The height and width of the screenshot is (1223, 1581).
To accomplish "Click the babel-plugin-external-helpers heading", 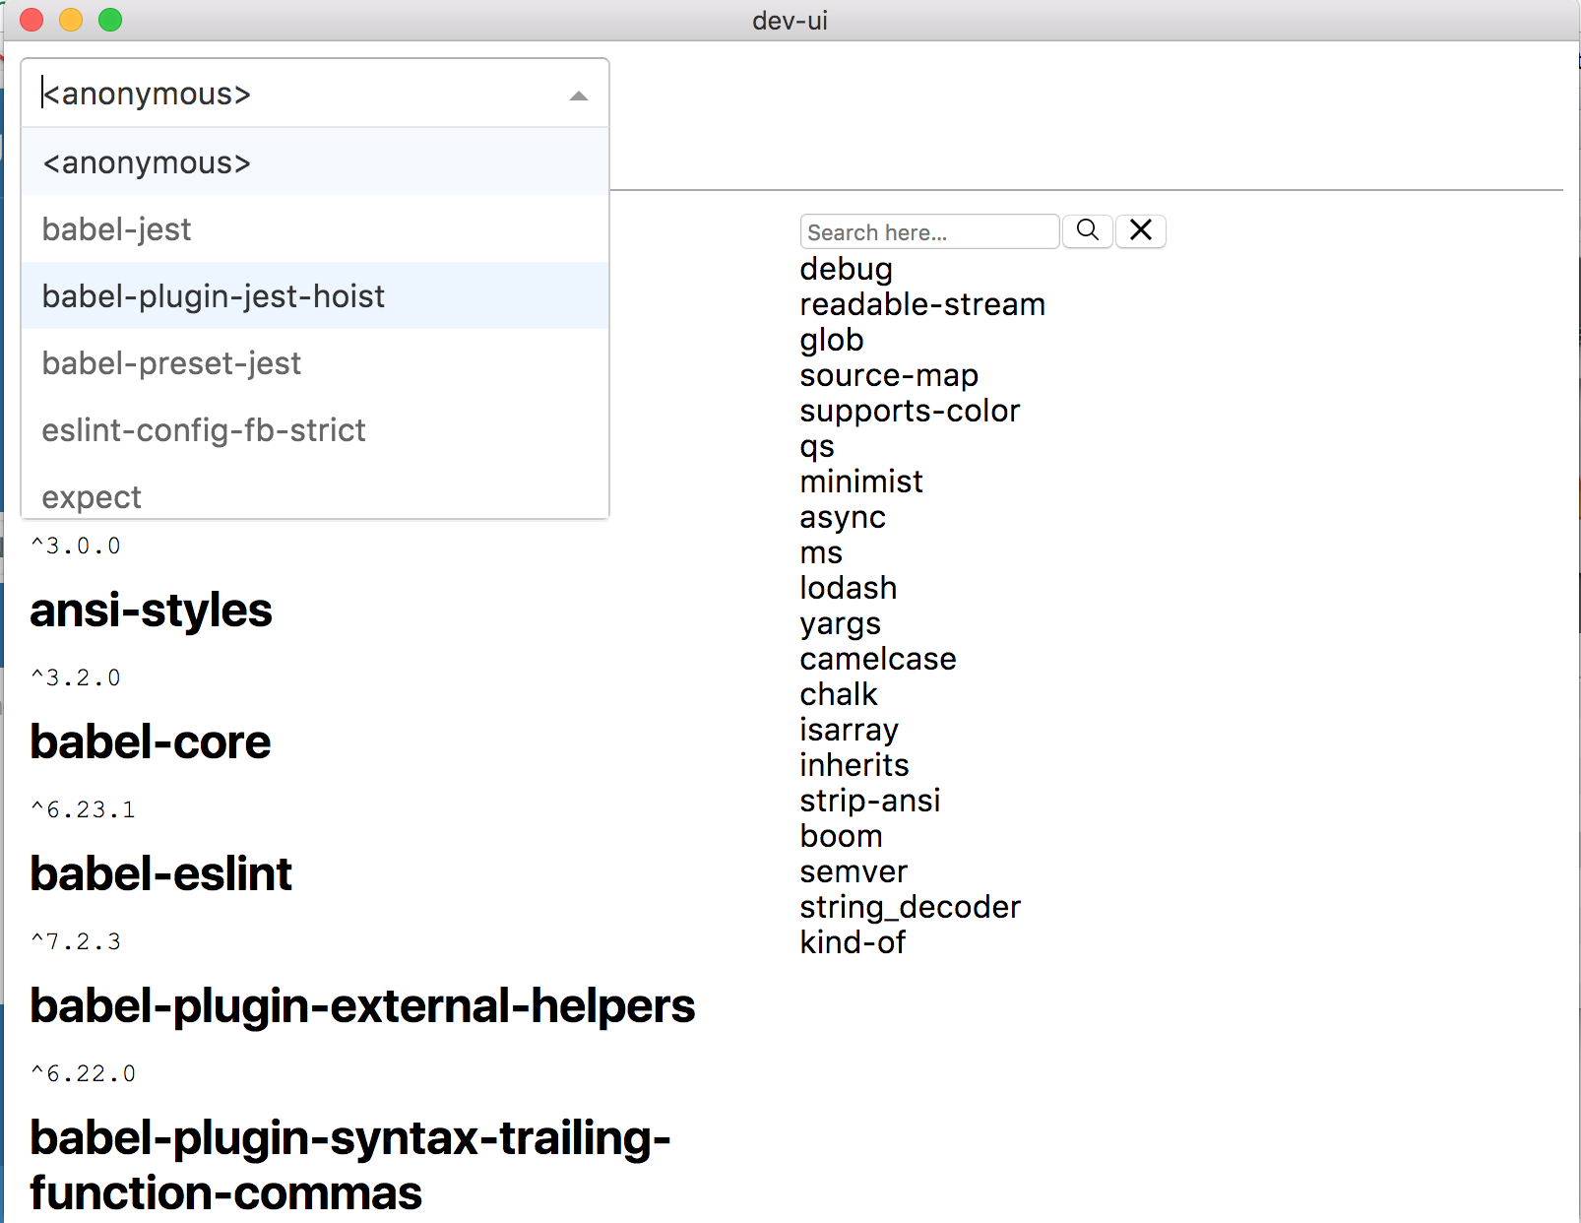I will (x=362, y=1006).
